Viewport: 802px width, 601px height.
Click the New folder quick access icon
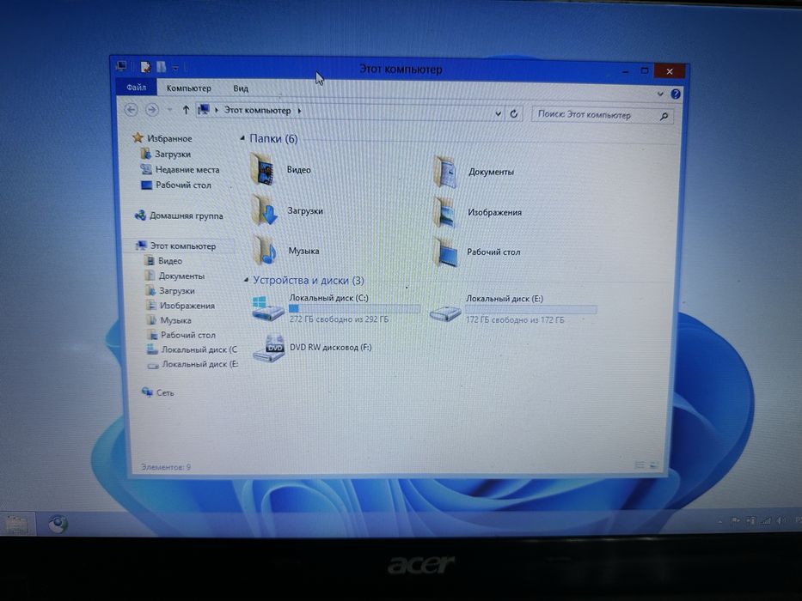pos(161,67)
